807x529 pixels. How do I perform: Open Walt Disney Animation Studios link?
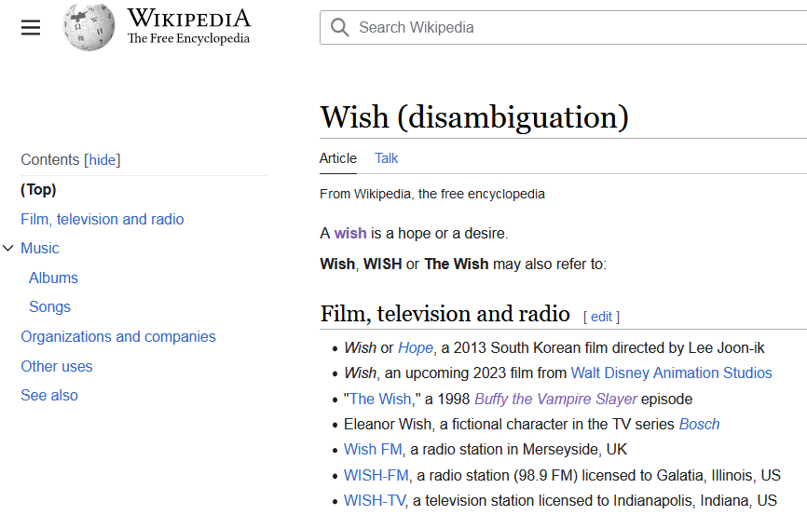(671, 373)
